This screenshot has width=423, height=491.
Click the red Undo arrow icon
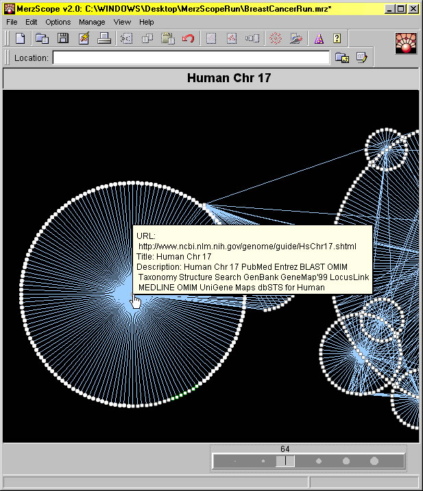[188, 38]
